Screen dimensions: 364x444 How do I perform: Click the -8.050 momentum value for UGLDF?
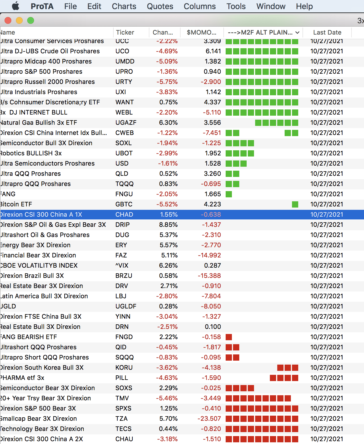click(211, 306)
